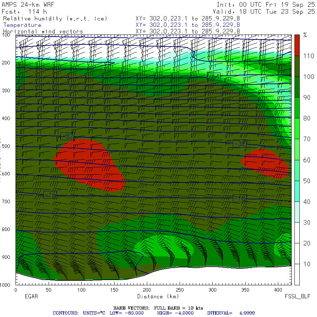
Task: Click the "Distance (km)" axis title
Action: coord(158,296)
